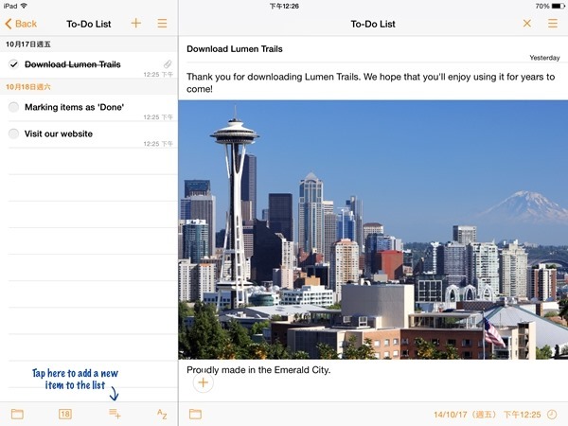Tap the attachment paperclip icon
The height and width of the screenshot is (426, 568).
(x=167, y=64)
